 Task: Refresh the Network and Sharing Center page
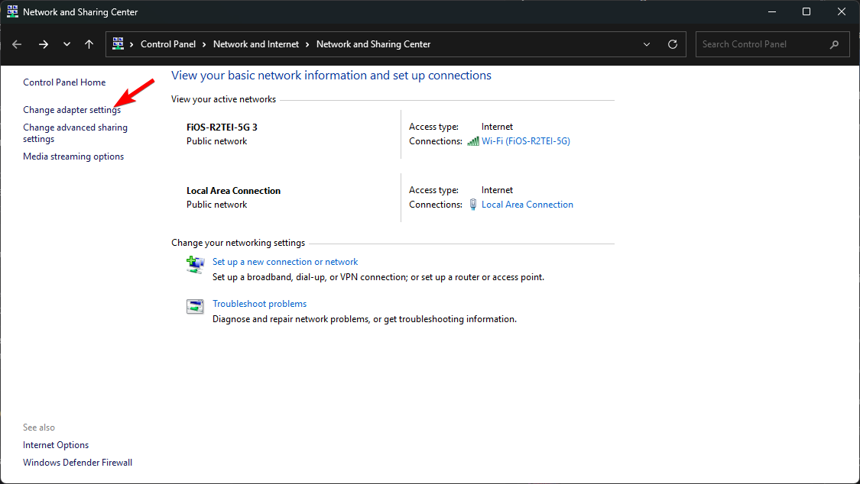point(673,44)
